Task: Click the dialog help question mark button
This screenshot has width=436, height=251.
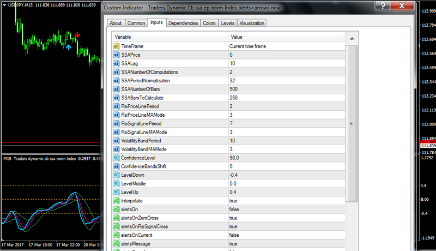Action: 383,5
